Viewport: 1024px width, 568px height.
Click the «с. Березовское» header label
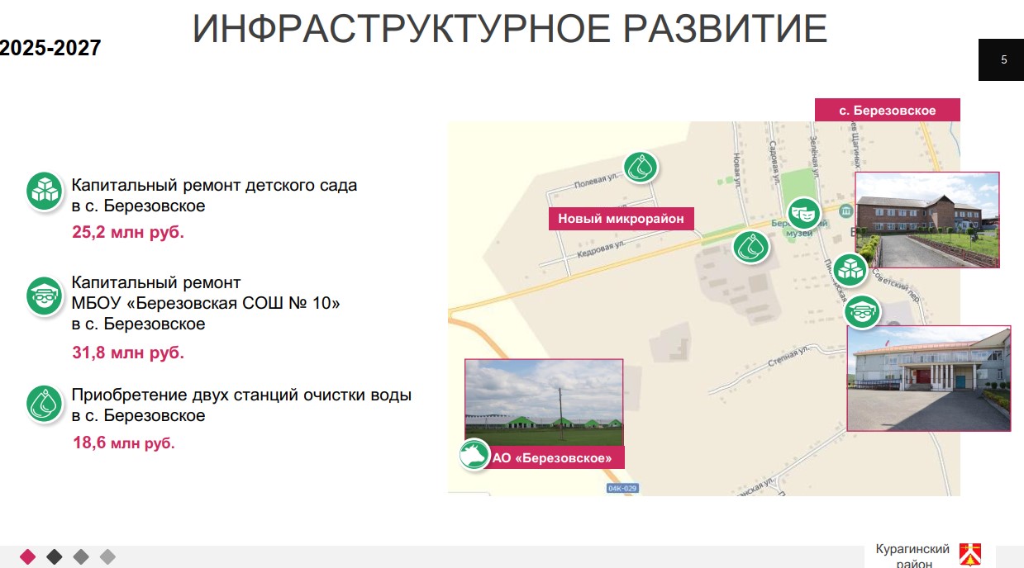tap(887, 111)
